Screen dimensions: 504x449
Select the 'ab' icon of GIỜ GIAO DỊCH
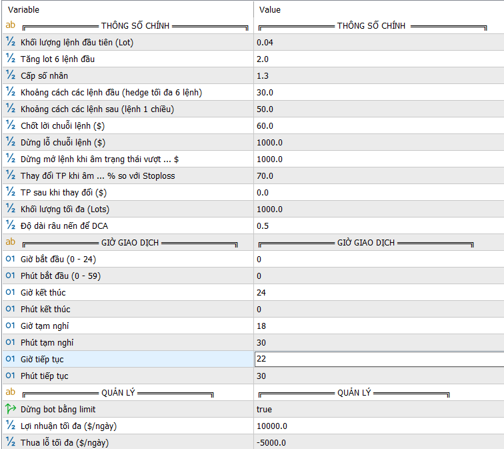[10, 242]
